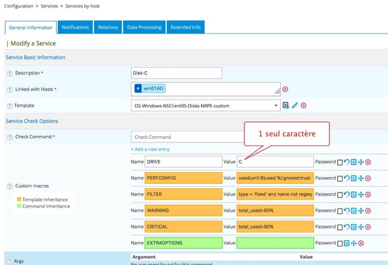Open the description icon for FILTER macro
The width and height of the screenshot is (388, 265).
click(x=354, y=194)
